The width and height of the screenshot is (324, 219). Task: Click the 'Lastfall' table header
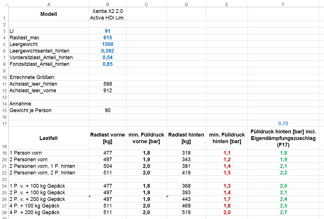[49, 138]
